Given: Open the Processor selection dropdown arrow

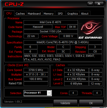Looking at the screenshot, I should pos(49,93).
